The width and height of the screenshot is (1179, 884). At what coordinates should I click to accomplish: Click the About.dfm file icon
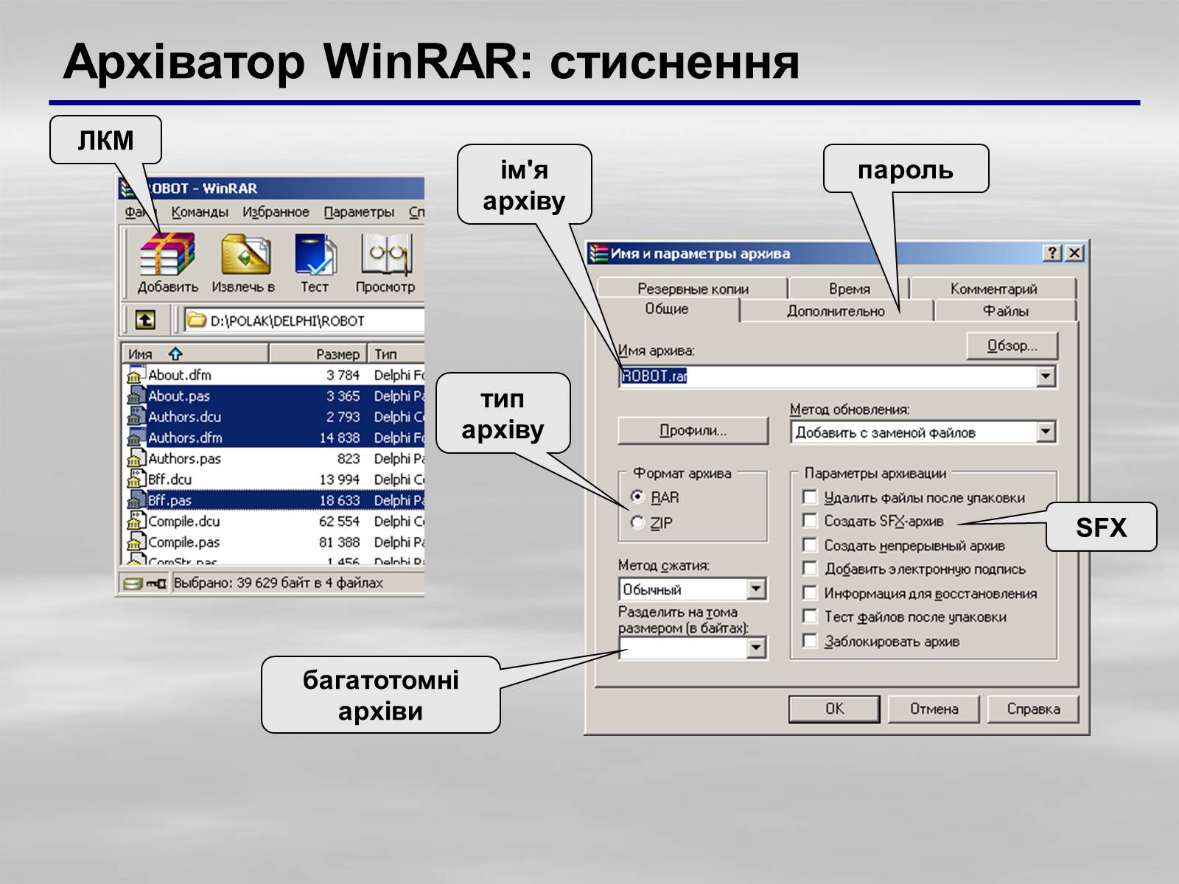pyautogui.click(x=136, y=375)
